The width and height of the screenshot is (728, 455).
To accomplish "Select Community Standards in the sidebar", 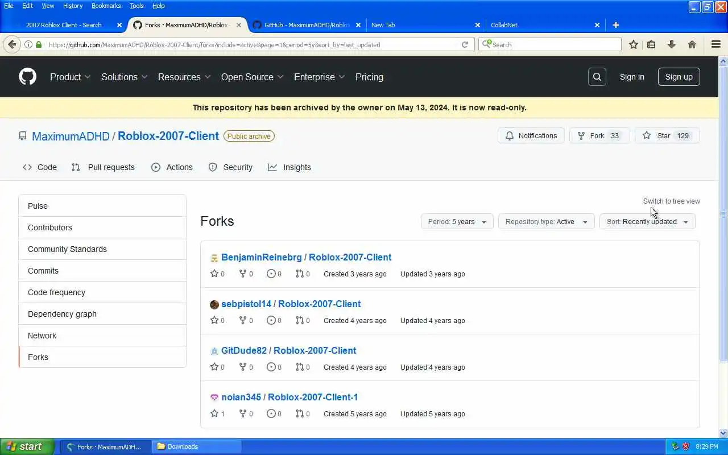I will (x=102, y=249).
